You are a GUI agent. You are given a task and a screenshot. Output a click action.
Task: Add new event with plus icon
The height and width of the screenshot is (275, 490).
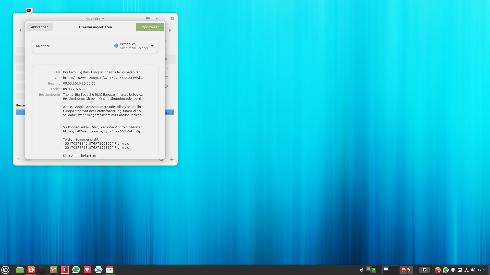tap(172, 160)
